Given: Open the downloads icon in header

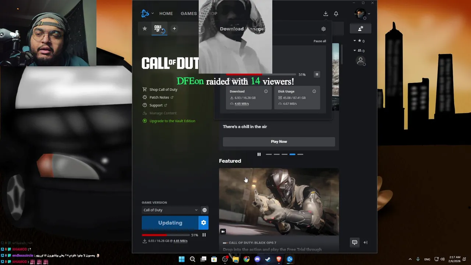Looking at the screenshot, I should point(326,14).
